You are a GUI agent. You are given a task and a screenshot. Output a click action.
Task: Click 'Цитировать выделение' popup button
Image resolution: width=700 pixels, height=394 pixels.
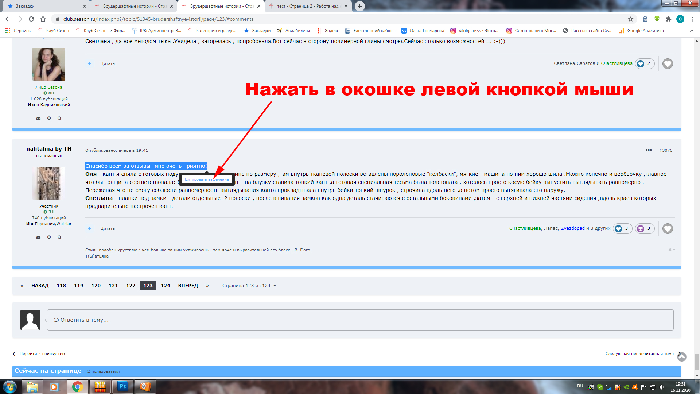coord(207,179)
